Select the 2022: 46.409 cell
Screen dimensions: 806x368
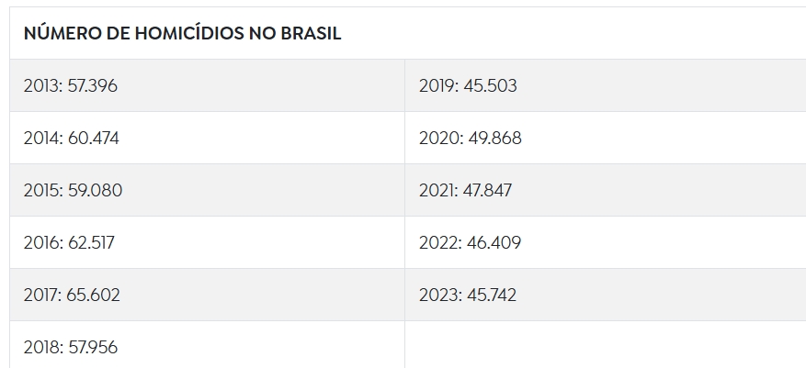tap(606, 242)
